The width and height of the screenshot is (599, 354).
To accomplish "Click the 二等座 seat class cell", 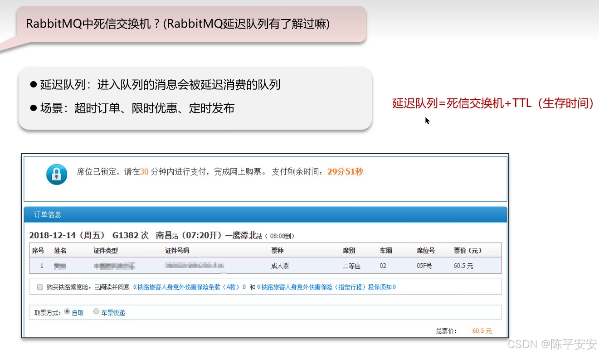I will pos(351,266).
